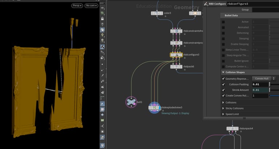This screenshot has width=279, height=149.
Task: Select the rbdconstraintpro... node
Action: (x=176, y=43)
